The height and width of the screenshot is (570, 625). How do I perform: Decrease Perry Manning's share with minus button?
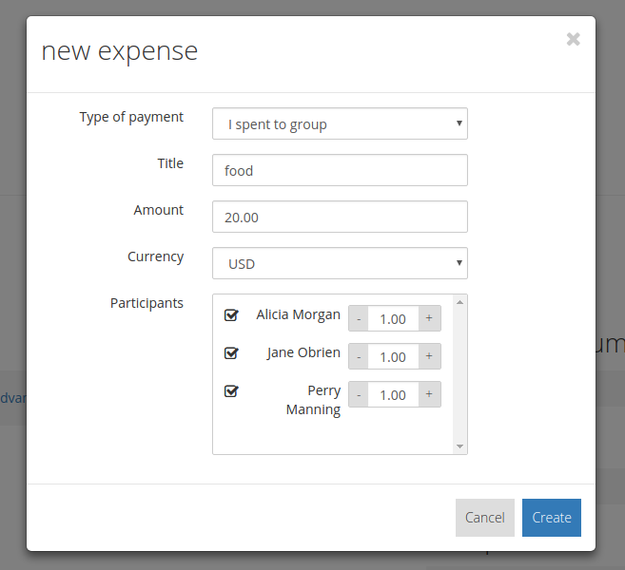359,394
